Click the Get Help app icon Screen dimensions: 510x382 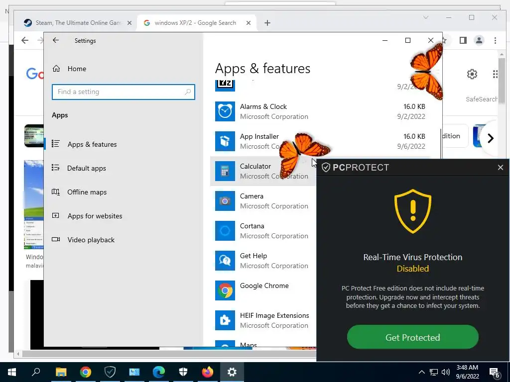click(225, 261)
